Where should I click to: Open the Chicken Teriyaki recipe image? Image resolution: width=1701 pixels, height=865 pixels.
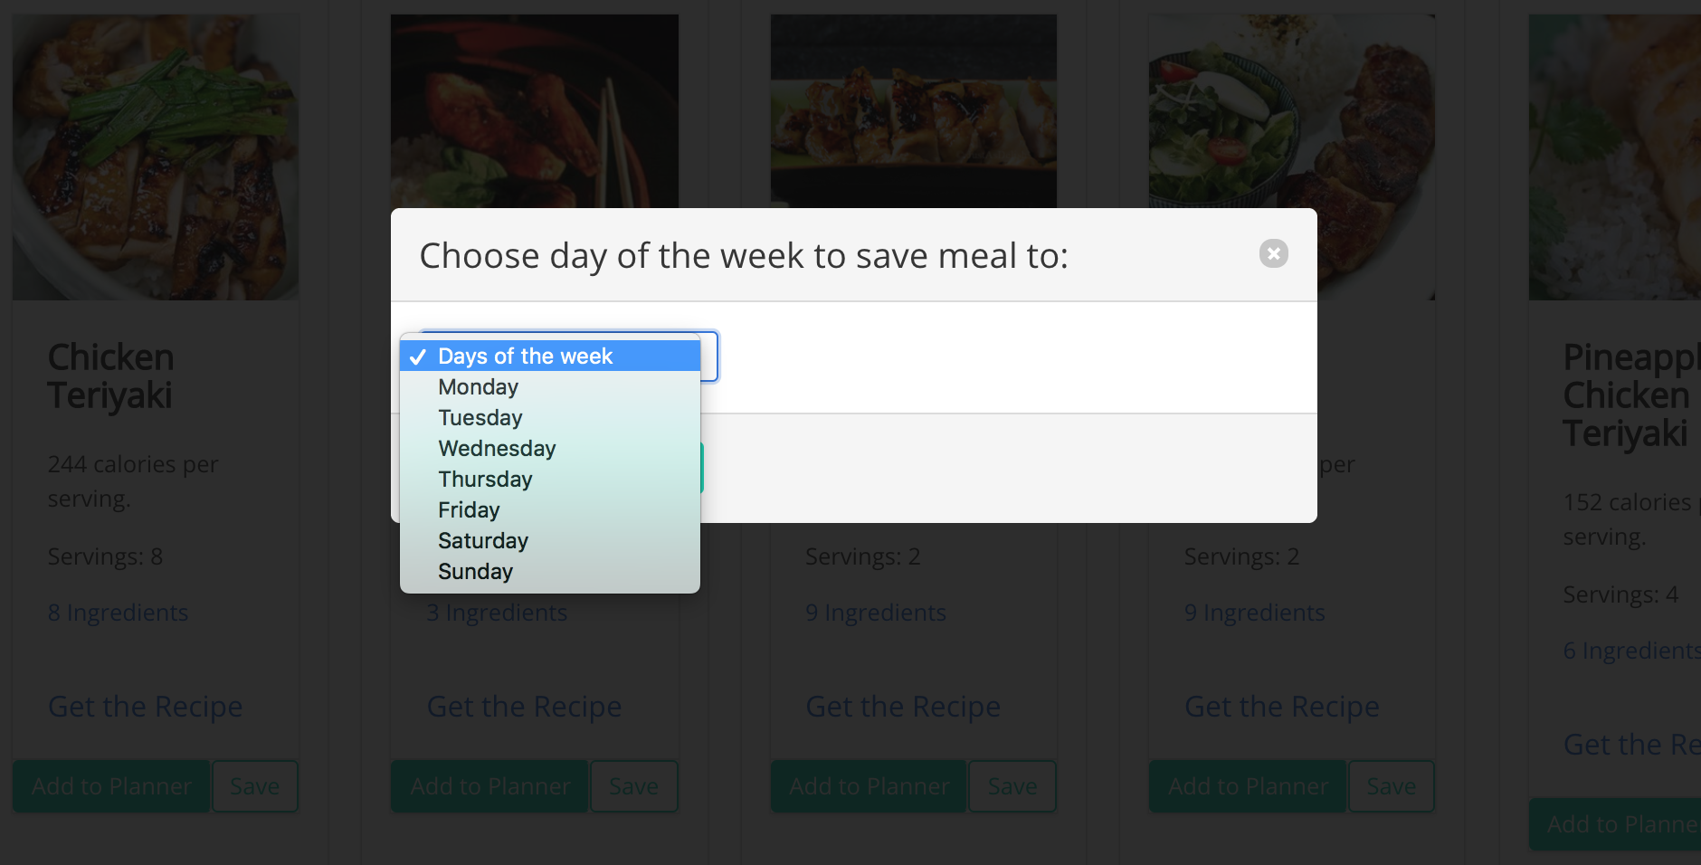coord(156,157)
